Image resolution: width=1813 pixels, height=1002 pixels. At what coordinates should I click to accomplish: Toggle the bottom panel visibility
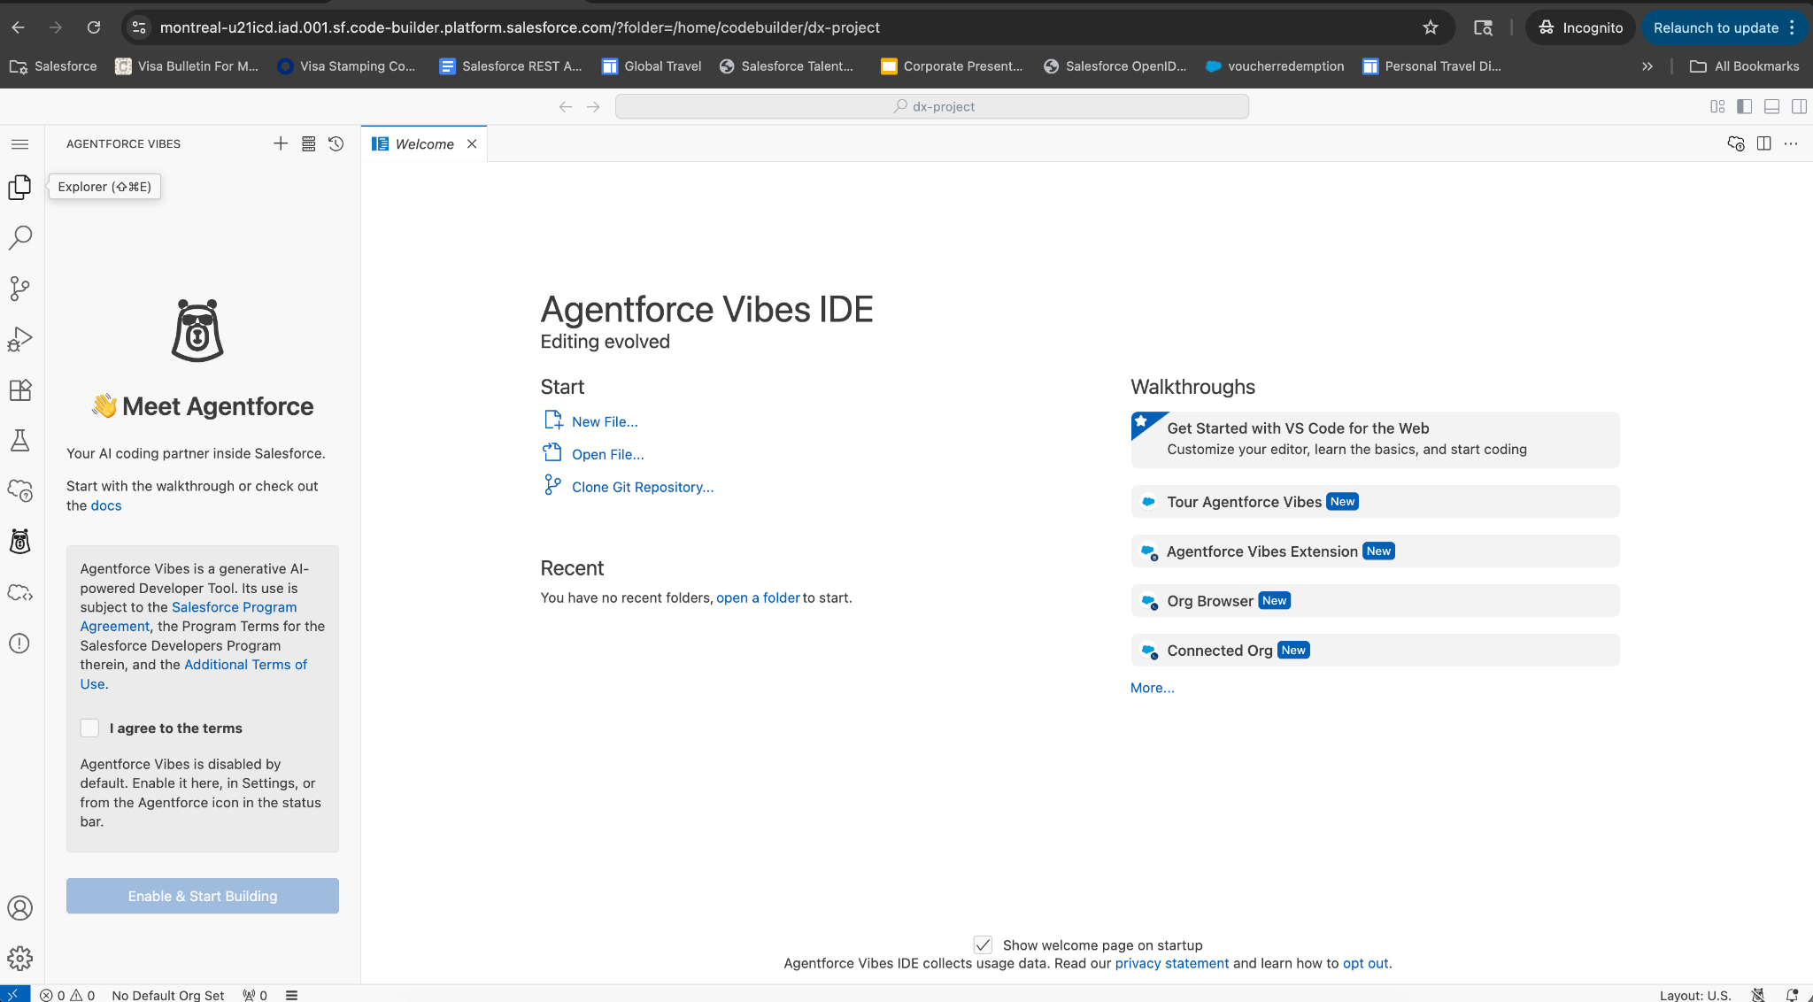tap(1771, 105)
